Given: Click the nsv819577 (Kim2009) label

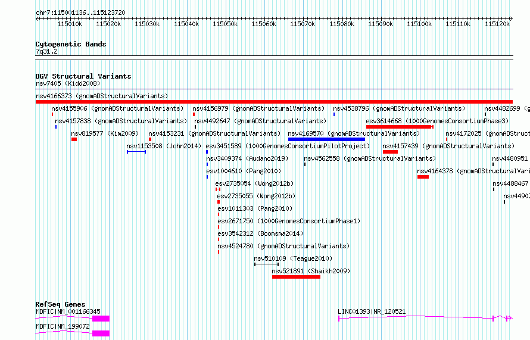Looking at the screenshot, I should (105, 133).
